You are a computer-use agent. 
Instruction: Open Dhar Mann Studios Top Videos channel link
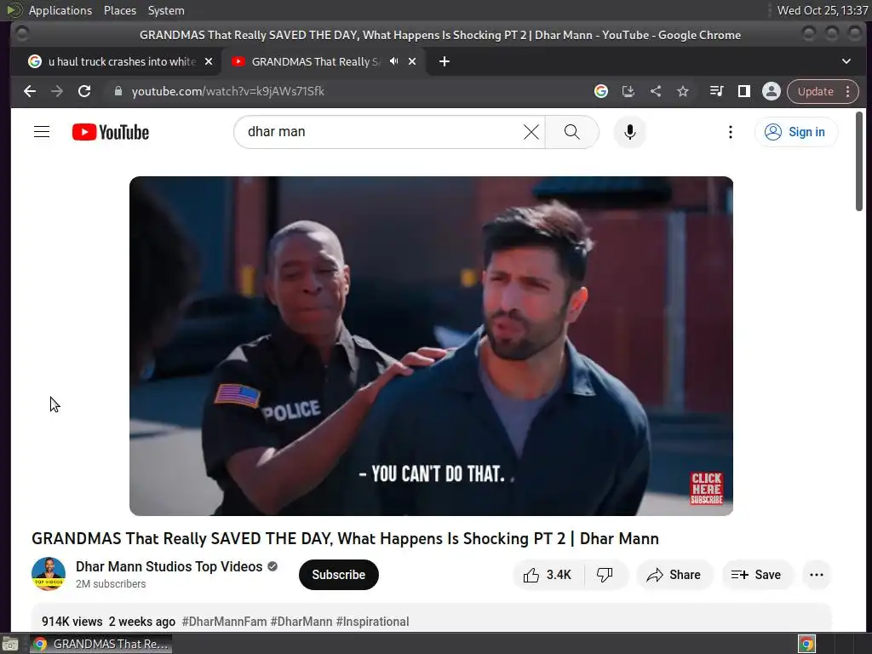169,566
